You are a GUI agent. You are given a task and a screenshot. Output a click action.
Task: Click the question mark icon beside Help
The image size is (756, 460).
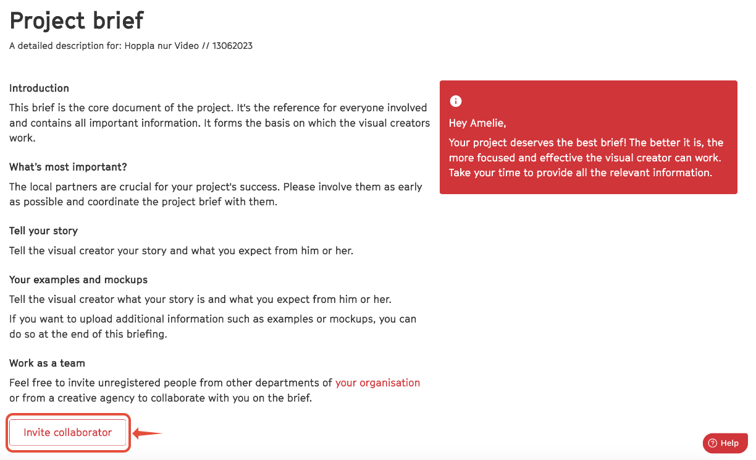(712, 443)
